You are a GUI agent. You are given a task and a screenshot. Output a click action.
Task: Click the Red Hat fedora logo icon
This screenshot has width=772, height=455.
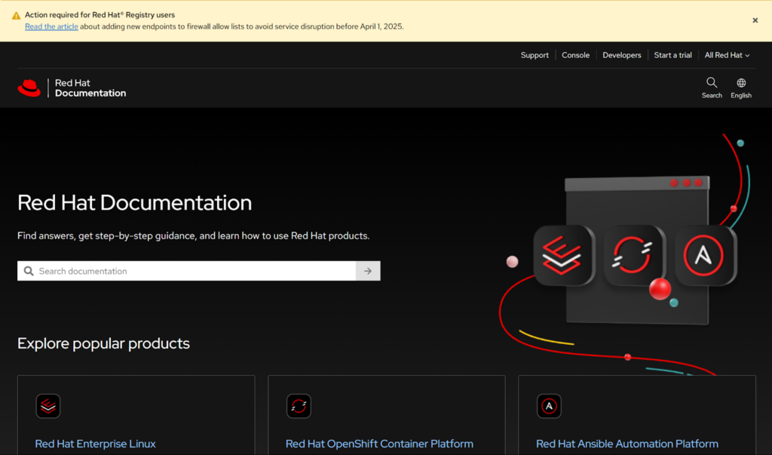(29, 88)
